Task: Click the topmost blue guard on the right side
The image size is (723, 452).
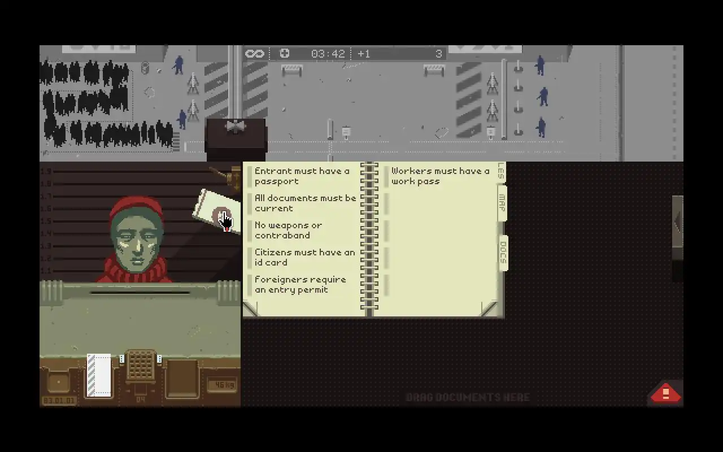Action: tap(541, 65)
